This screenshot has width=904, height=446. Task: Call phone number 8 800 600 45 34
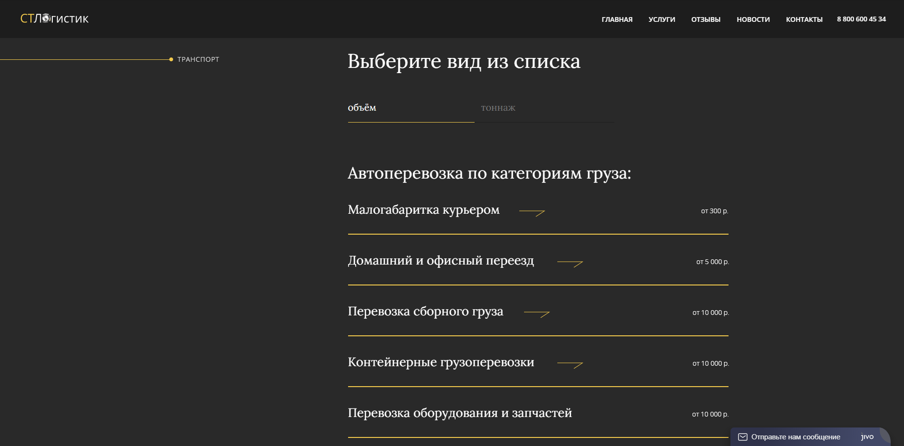pyautogui.click(x=861, y=19)
